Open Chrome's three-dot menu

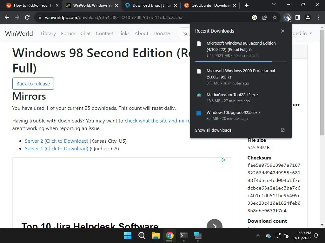click(x=318, y=18)
